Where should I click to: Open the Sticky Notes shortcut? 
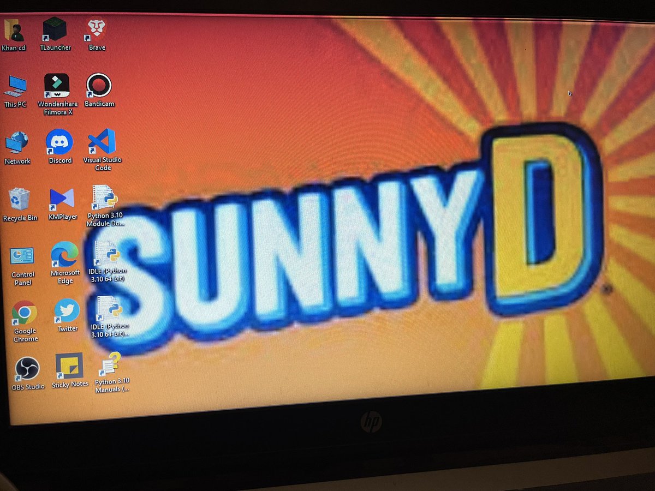[69, 367]
